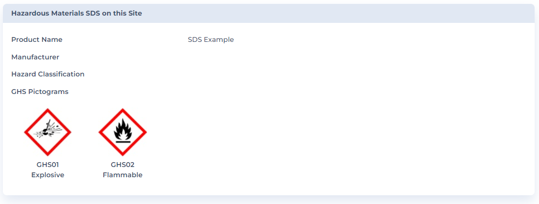Click the word 'Example' in the product value
The width and height of the screenshot is (539, 204).
pos(219,39)
